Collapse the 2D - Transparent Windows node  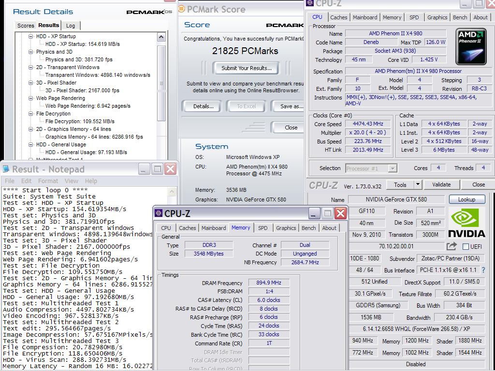pyautogui.click(x=30, y=67)
